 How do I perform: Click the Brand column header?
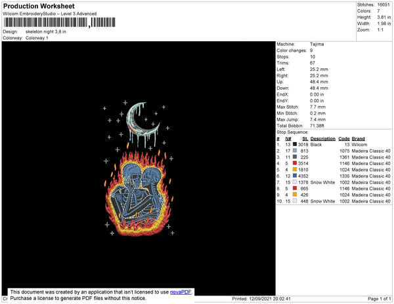click(x=358, y=139)
